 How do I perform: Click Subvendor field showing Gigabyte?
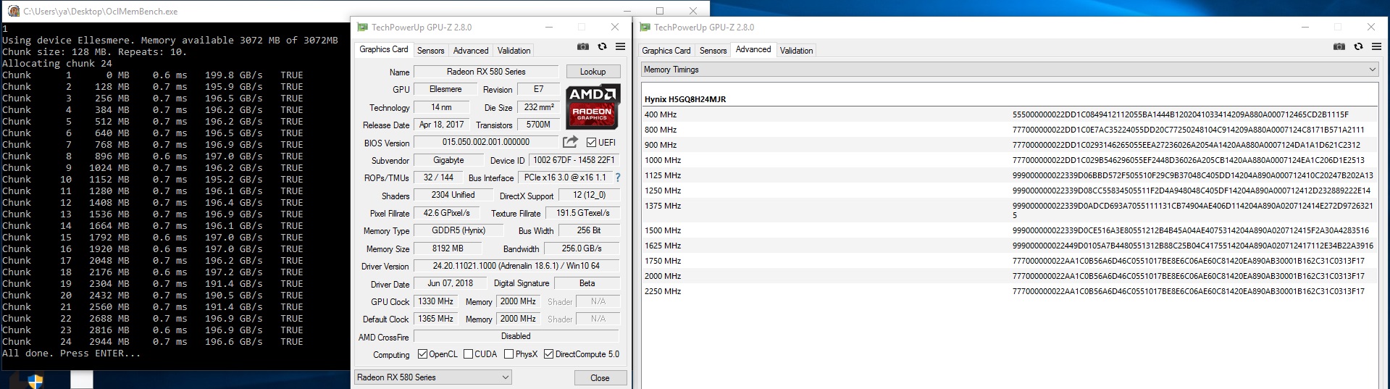(x=448, y=160)
